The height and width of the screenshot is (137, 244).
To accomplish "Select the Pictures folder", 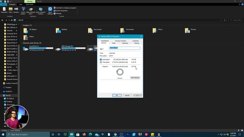I will tap(191, 30).
